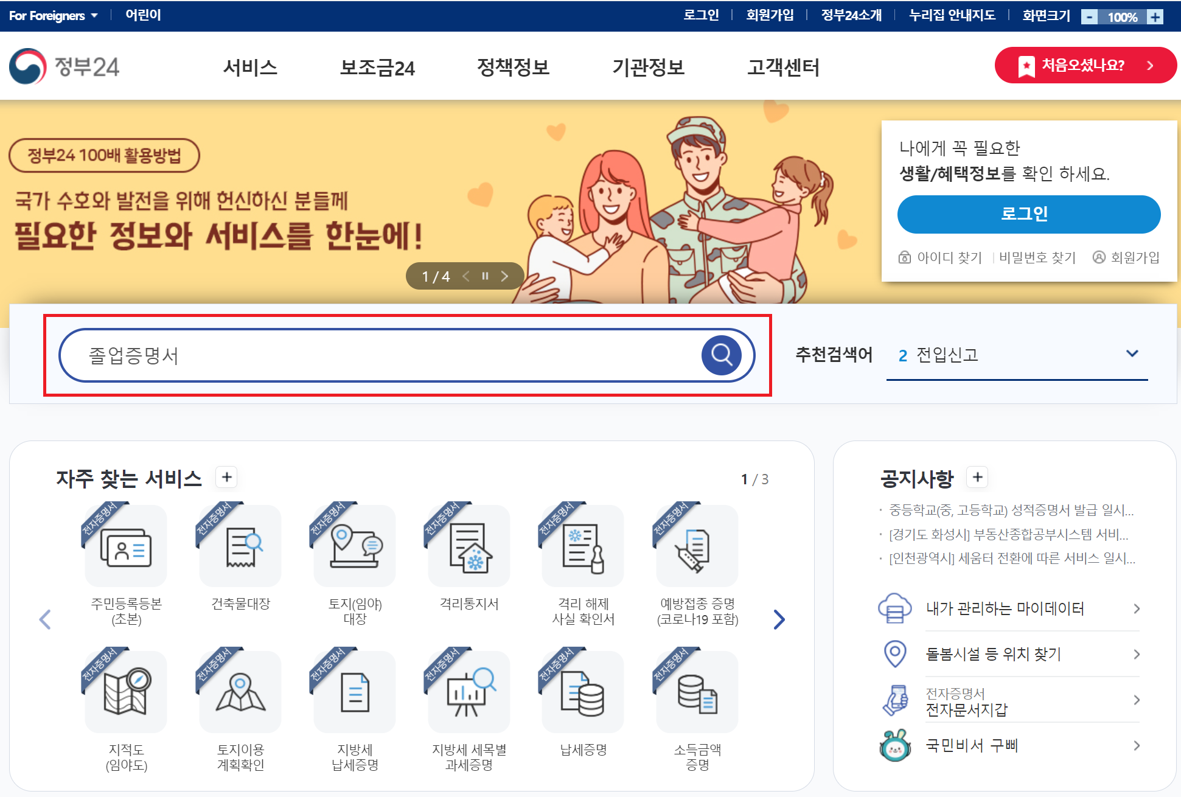
Task: Open the 보조금24 menu
Action: coord(377,67)
